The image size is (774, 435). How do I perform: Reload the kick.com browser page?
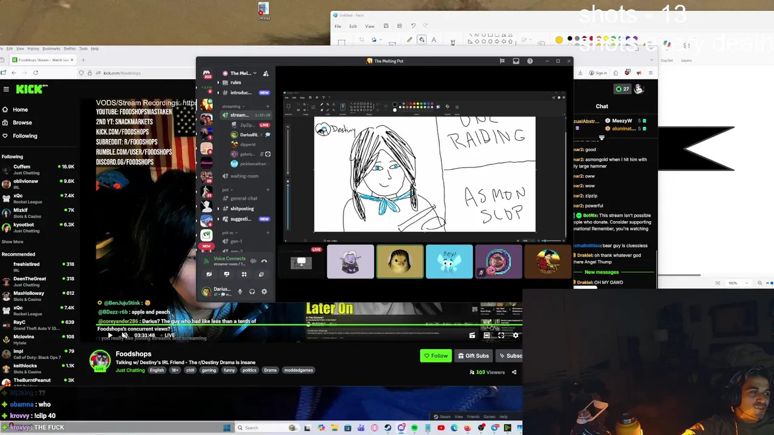36,73
